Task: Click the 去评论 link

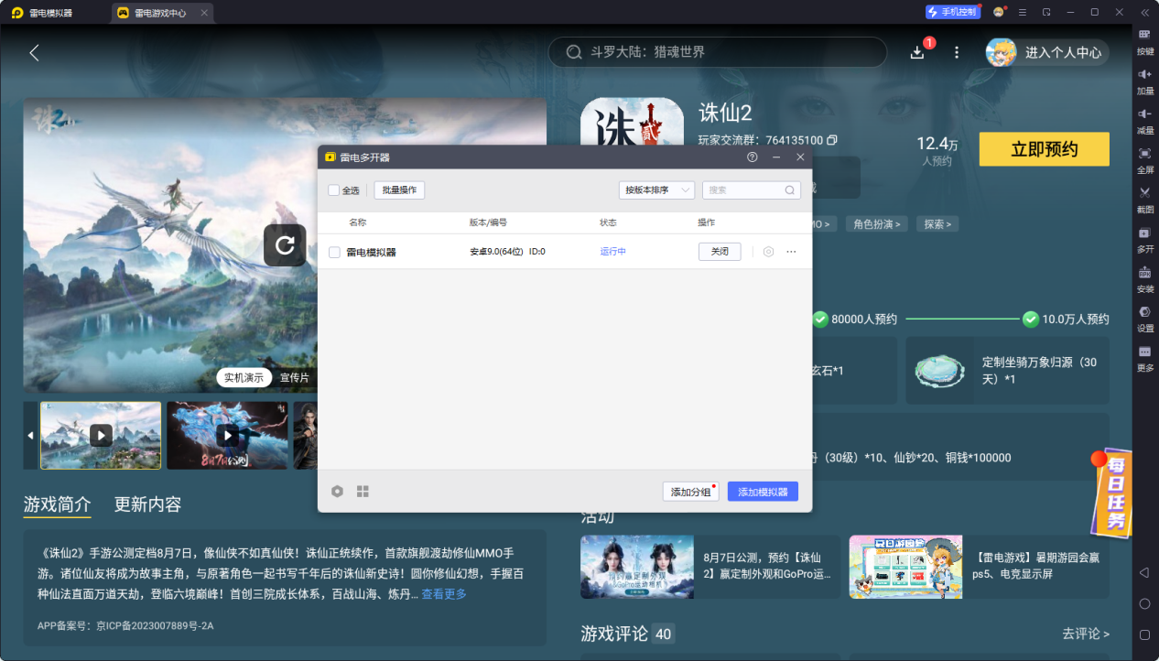Action: pos(1086,634)
